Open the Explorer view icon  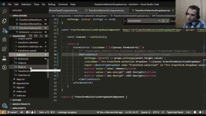coord(4,21)
